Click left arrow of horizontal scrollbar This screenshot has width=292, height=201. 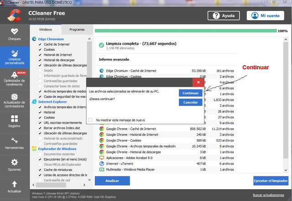[33, 185]
